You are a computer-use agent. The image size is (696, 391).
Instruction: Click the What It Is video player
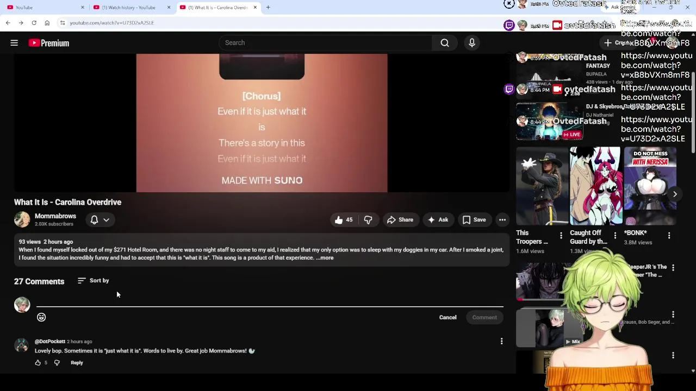point(262,123)
